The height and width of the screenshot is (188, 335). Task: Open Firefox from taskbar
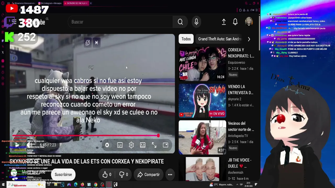pos(82,185)
